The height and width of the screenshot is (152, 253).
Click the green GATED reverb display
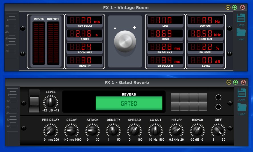(129, 104)
